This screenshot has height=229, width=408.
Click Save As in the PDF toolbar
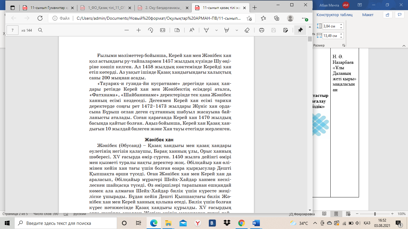(x=286, y=30)
